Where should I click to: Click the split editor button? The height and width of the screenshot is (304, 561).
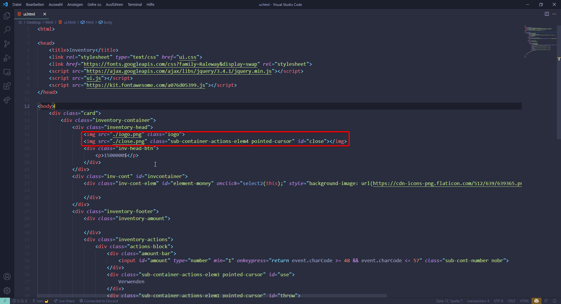click(547, 14)
